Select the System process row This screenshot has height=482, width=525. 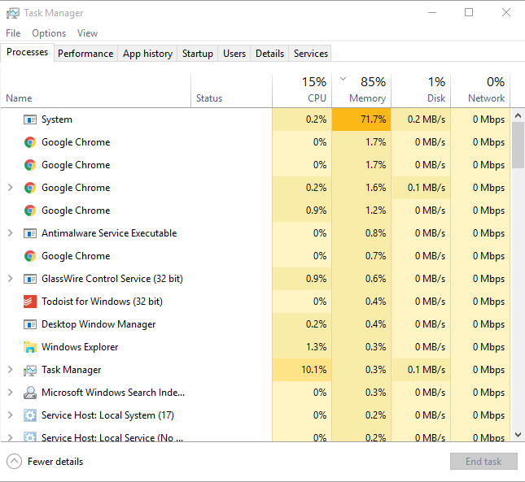click(255, 119)
